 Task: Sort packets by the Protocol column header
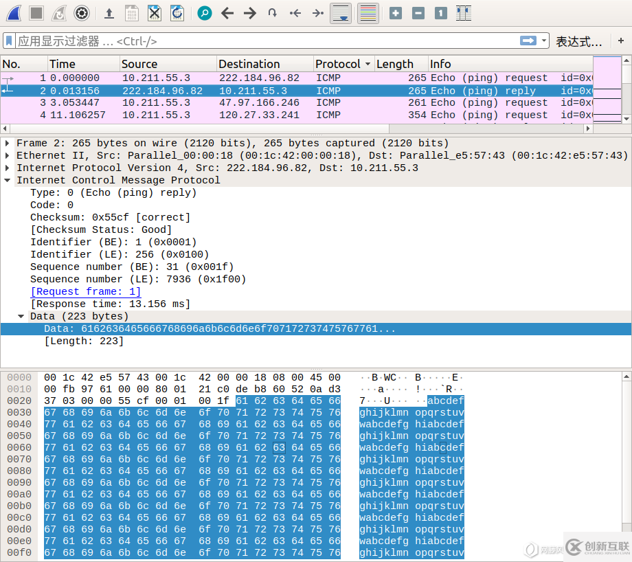(338, 64)
